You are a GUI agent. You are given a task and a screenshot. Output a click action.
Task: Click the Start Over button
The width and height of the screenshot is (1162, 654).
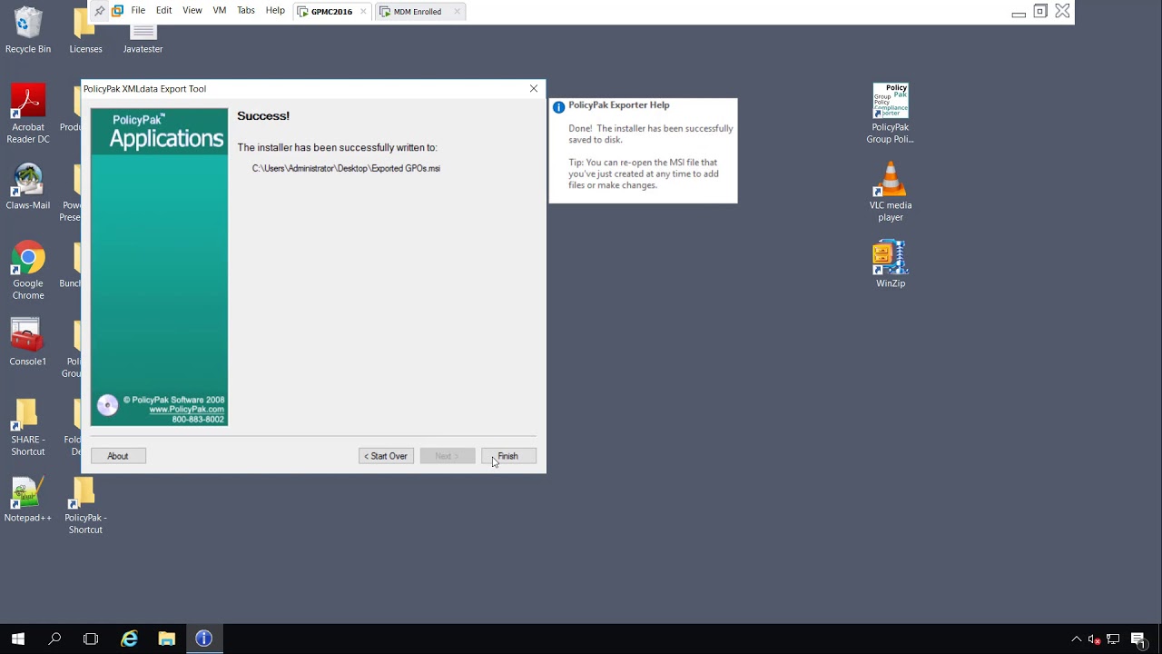coord(386,456)
